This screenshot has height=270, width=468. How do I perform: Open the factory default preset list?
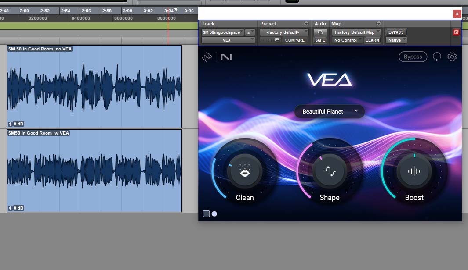284,32
